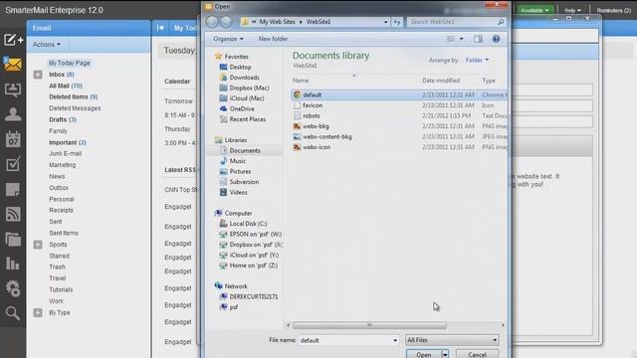Open the Calendar sidebar icon

[x=13, y=139]
